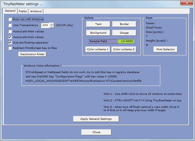
Task: Choose the Destination folder
Action: click(x=32, y=54)
